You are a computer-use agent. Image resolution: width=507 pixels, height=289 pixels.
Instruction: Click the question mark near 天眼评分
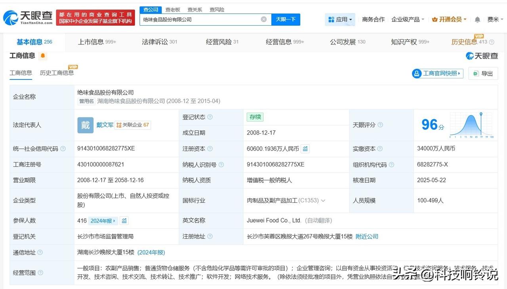pyautogui.click(x=380, y=125)
